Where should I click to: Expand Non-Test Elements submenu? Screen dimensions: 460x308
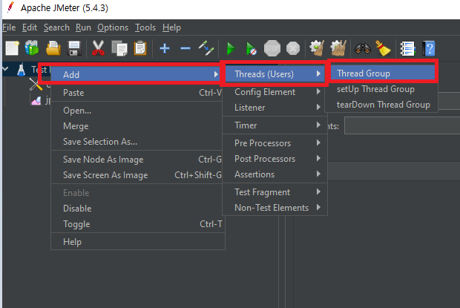275,208
